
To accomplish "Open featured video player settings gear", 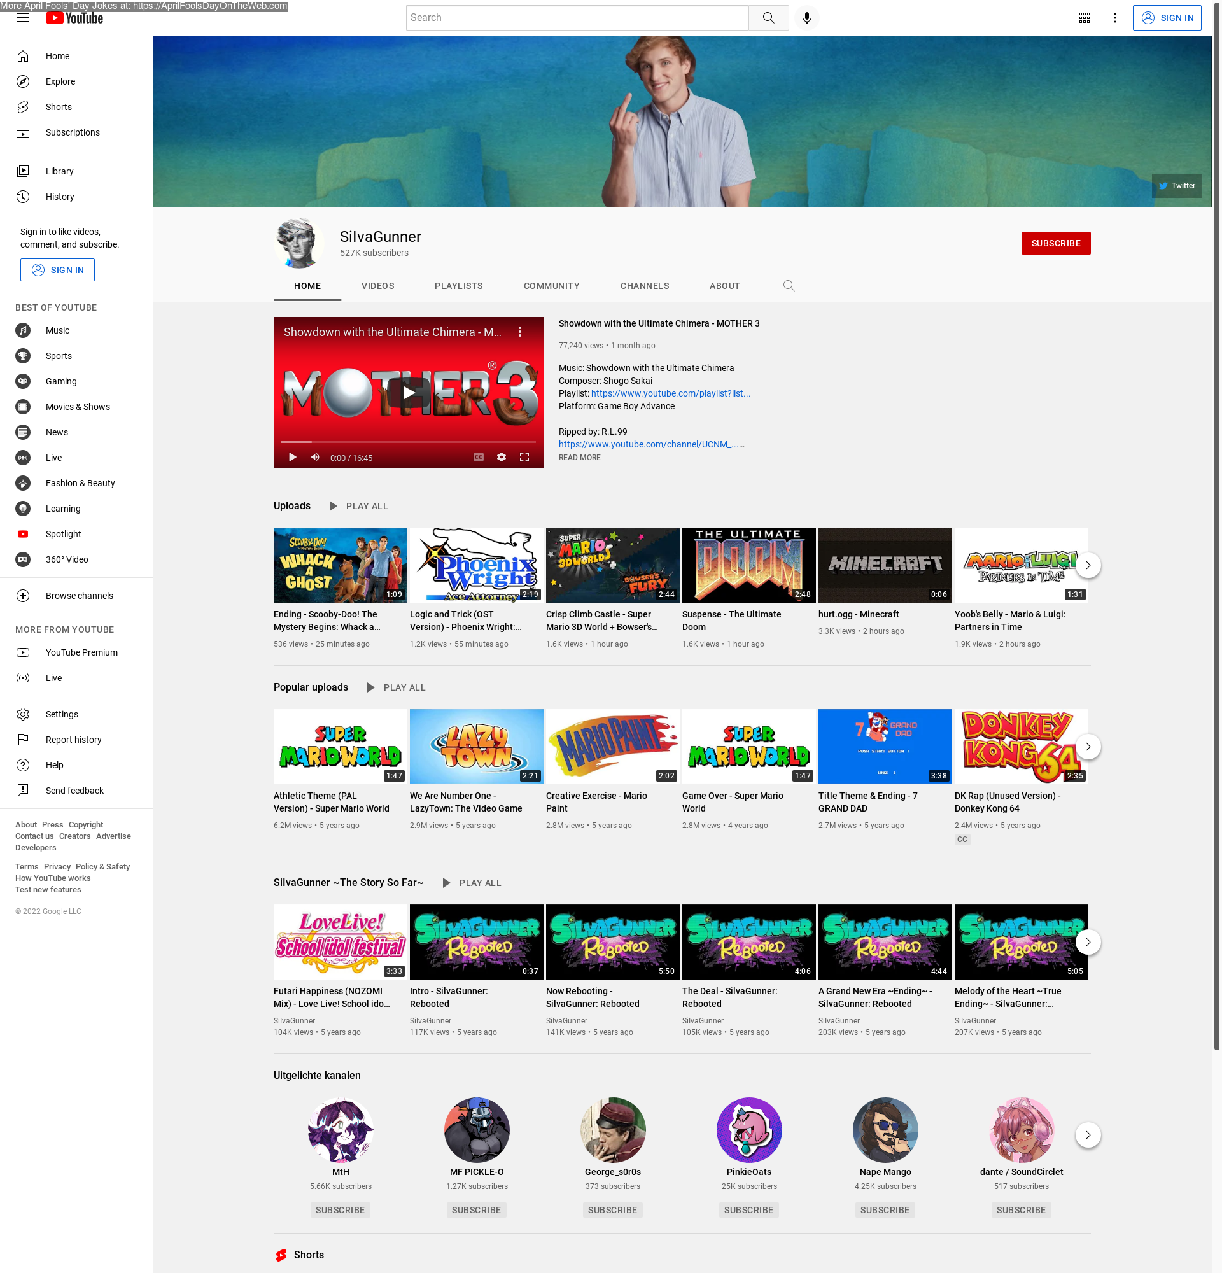I will (x=502, y=457).
